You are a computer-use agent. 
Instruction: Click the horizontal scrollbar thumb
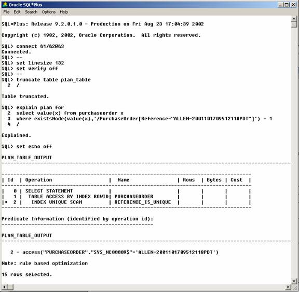10,287
